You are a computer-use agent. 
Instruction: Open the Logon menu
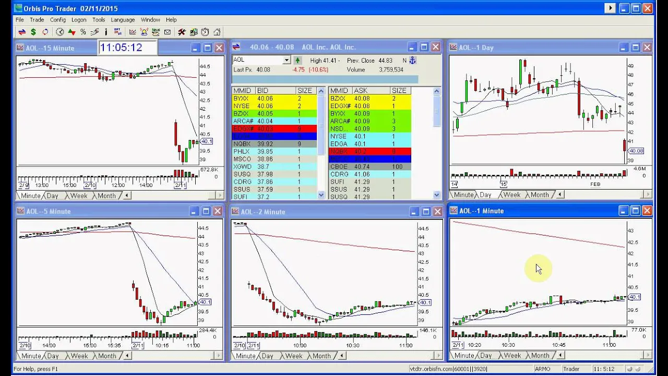pyautogui.click(x=79, y=20)
